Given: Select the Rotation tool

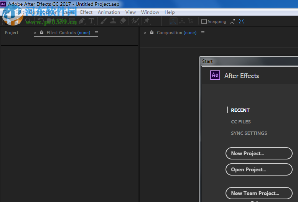Looking at the screenshot, I should tap(40, 21).
